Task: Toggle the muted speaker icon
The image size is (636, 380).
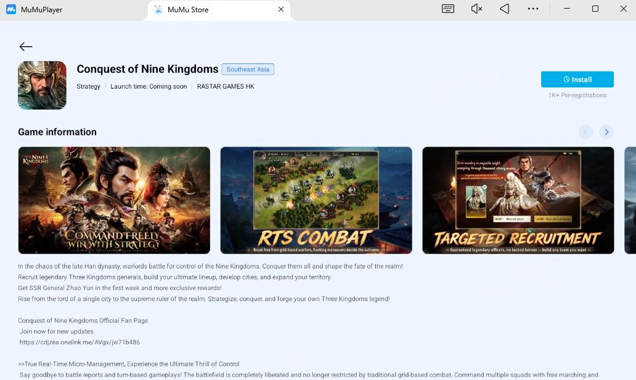Action: (476, 9)
